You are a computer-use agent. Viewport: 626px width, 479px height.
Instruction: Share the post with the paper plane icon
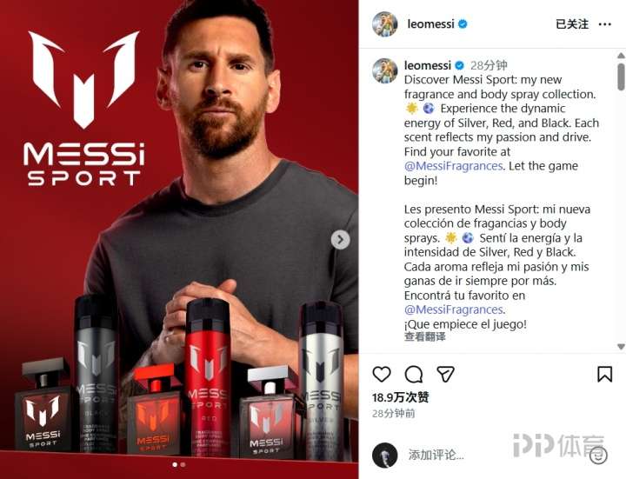click(x=445, y=374)
